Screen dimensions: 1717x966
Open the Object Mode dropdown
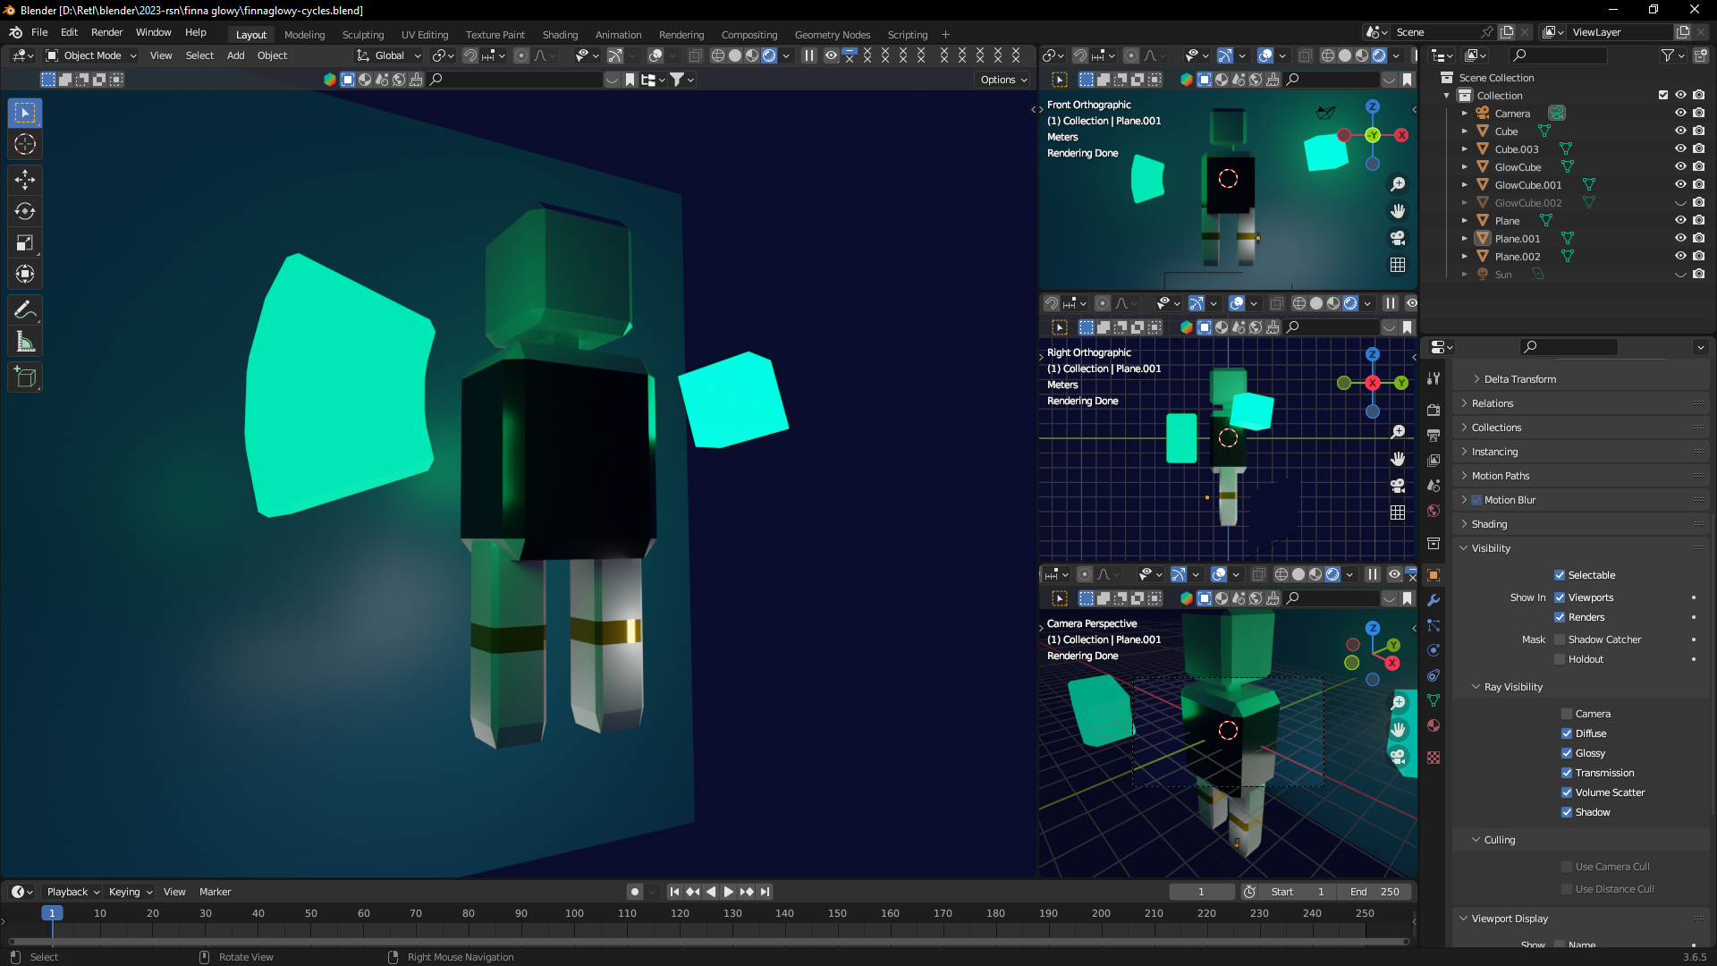point(91,55)
